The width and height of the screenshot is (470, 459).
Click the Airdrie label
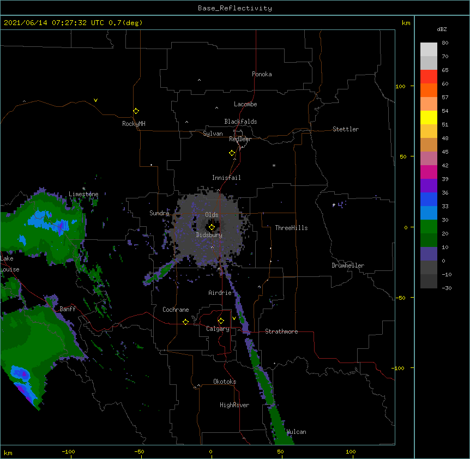(220, 293)
